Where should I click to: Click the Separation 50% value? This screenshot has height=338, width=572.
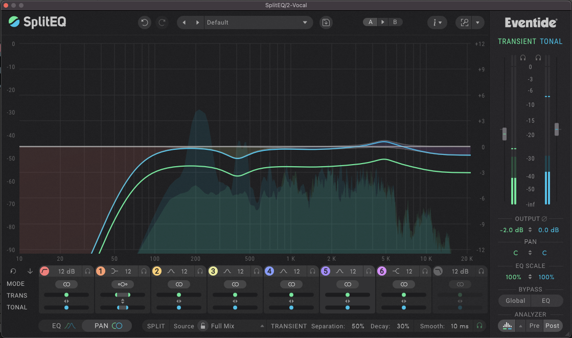click(357, 326)
